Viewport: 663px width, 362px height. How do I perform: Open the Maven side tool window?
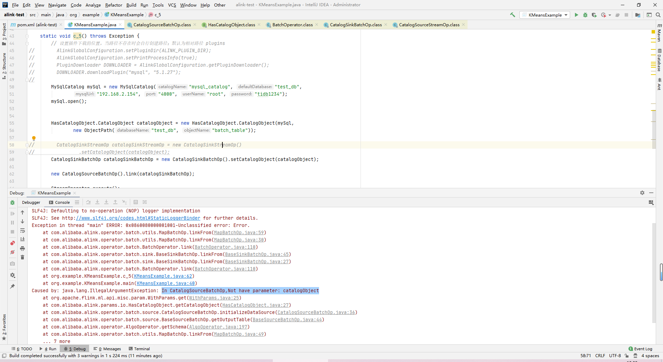(x=659, y=32)
